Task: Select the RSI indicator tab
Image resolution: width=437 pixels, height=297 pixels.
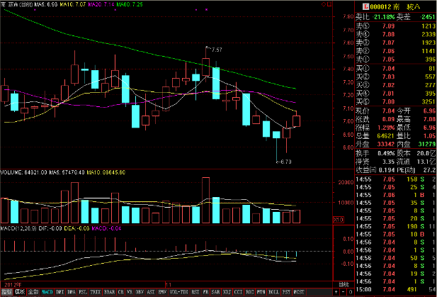Action: click(195, 292)
